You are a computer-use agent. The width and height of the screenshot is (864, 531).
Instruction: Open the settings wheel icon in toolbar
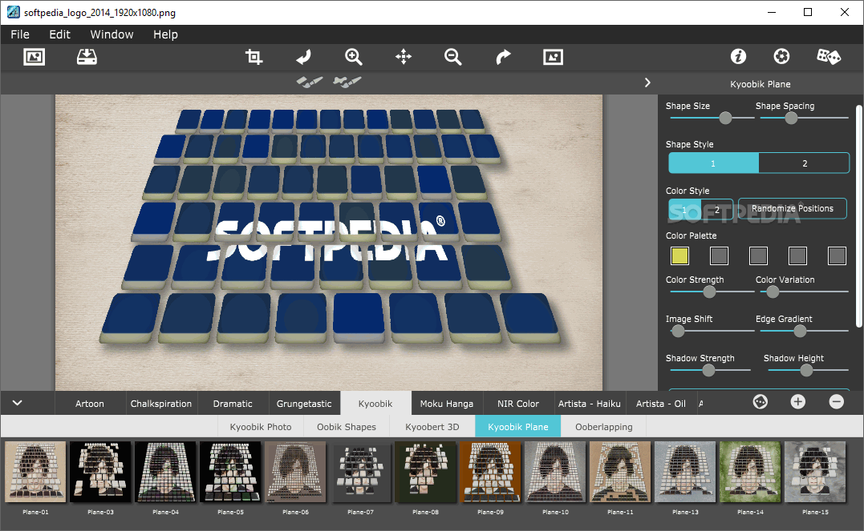pyautogui.click(x=781, y=56)
